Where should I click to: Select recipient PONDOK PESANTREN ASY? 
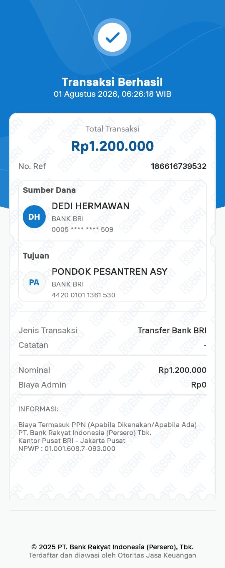click(x=110, y=271)
